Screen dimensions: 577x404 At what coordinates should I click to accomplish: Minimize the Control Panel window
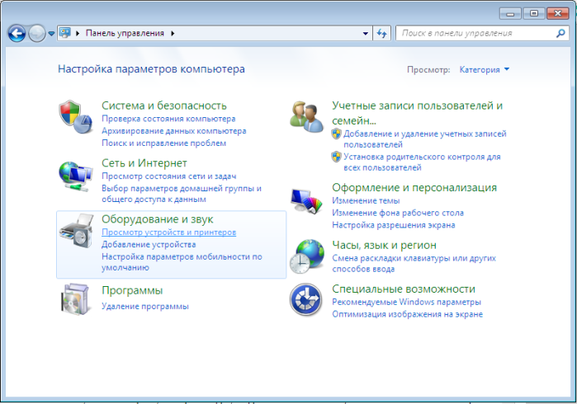pos(510,13)
